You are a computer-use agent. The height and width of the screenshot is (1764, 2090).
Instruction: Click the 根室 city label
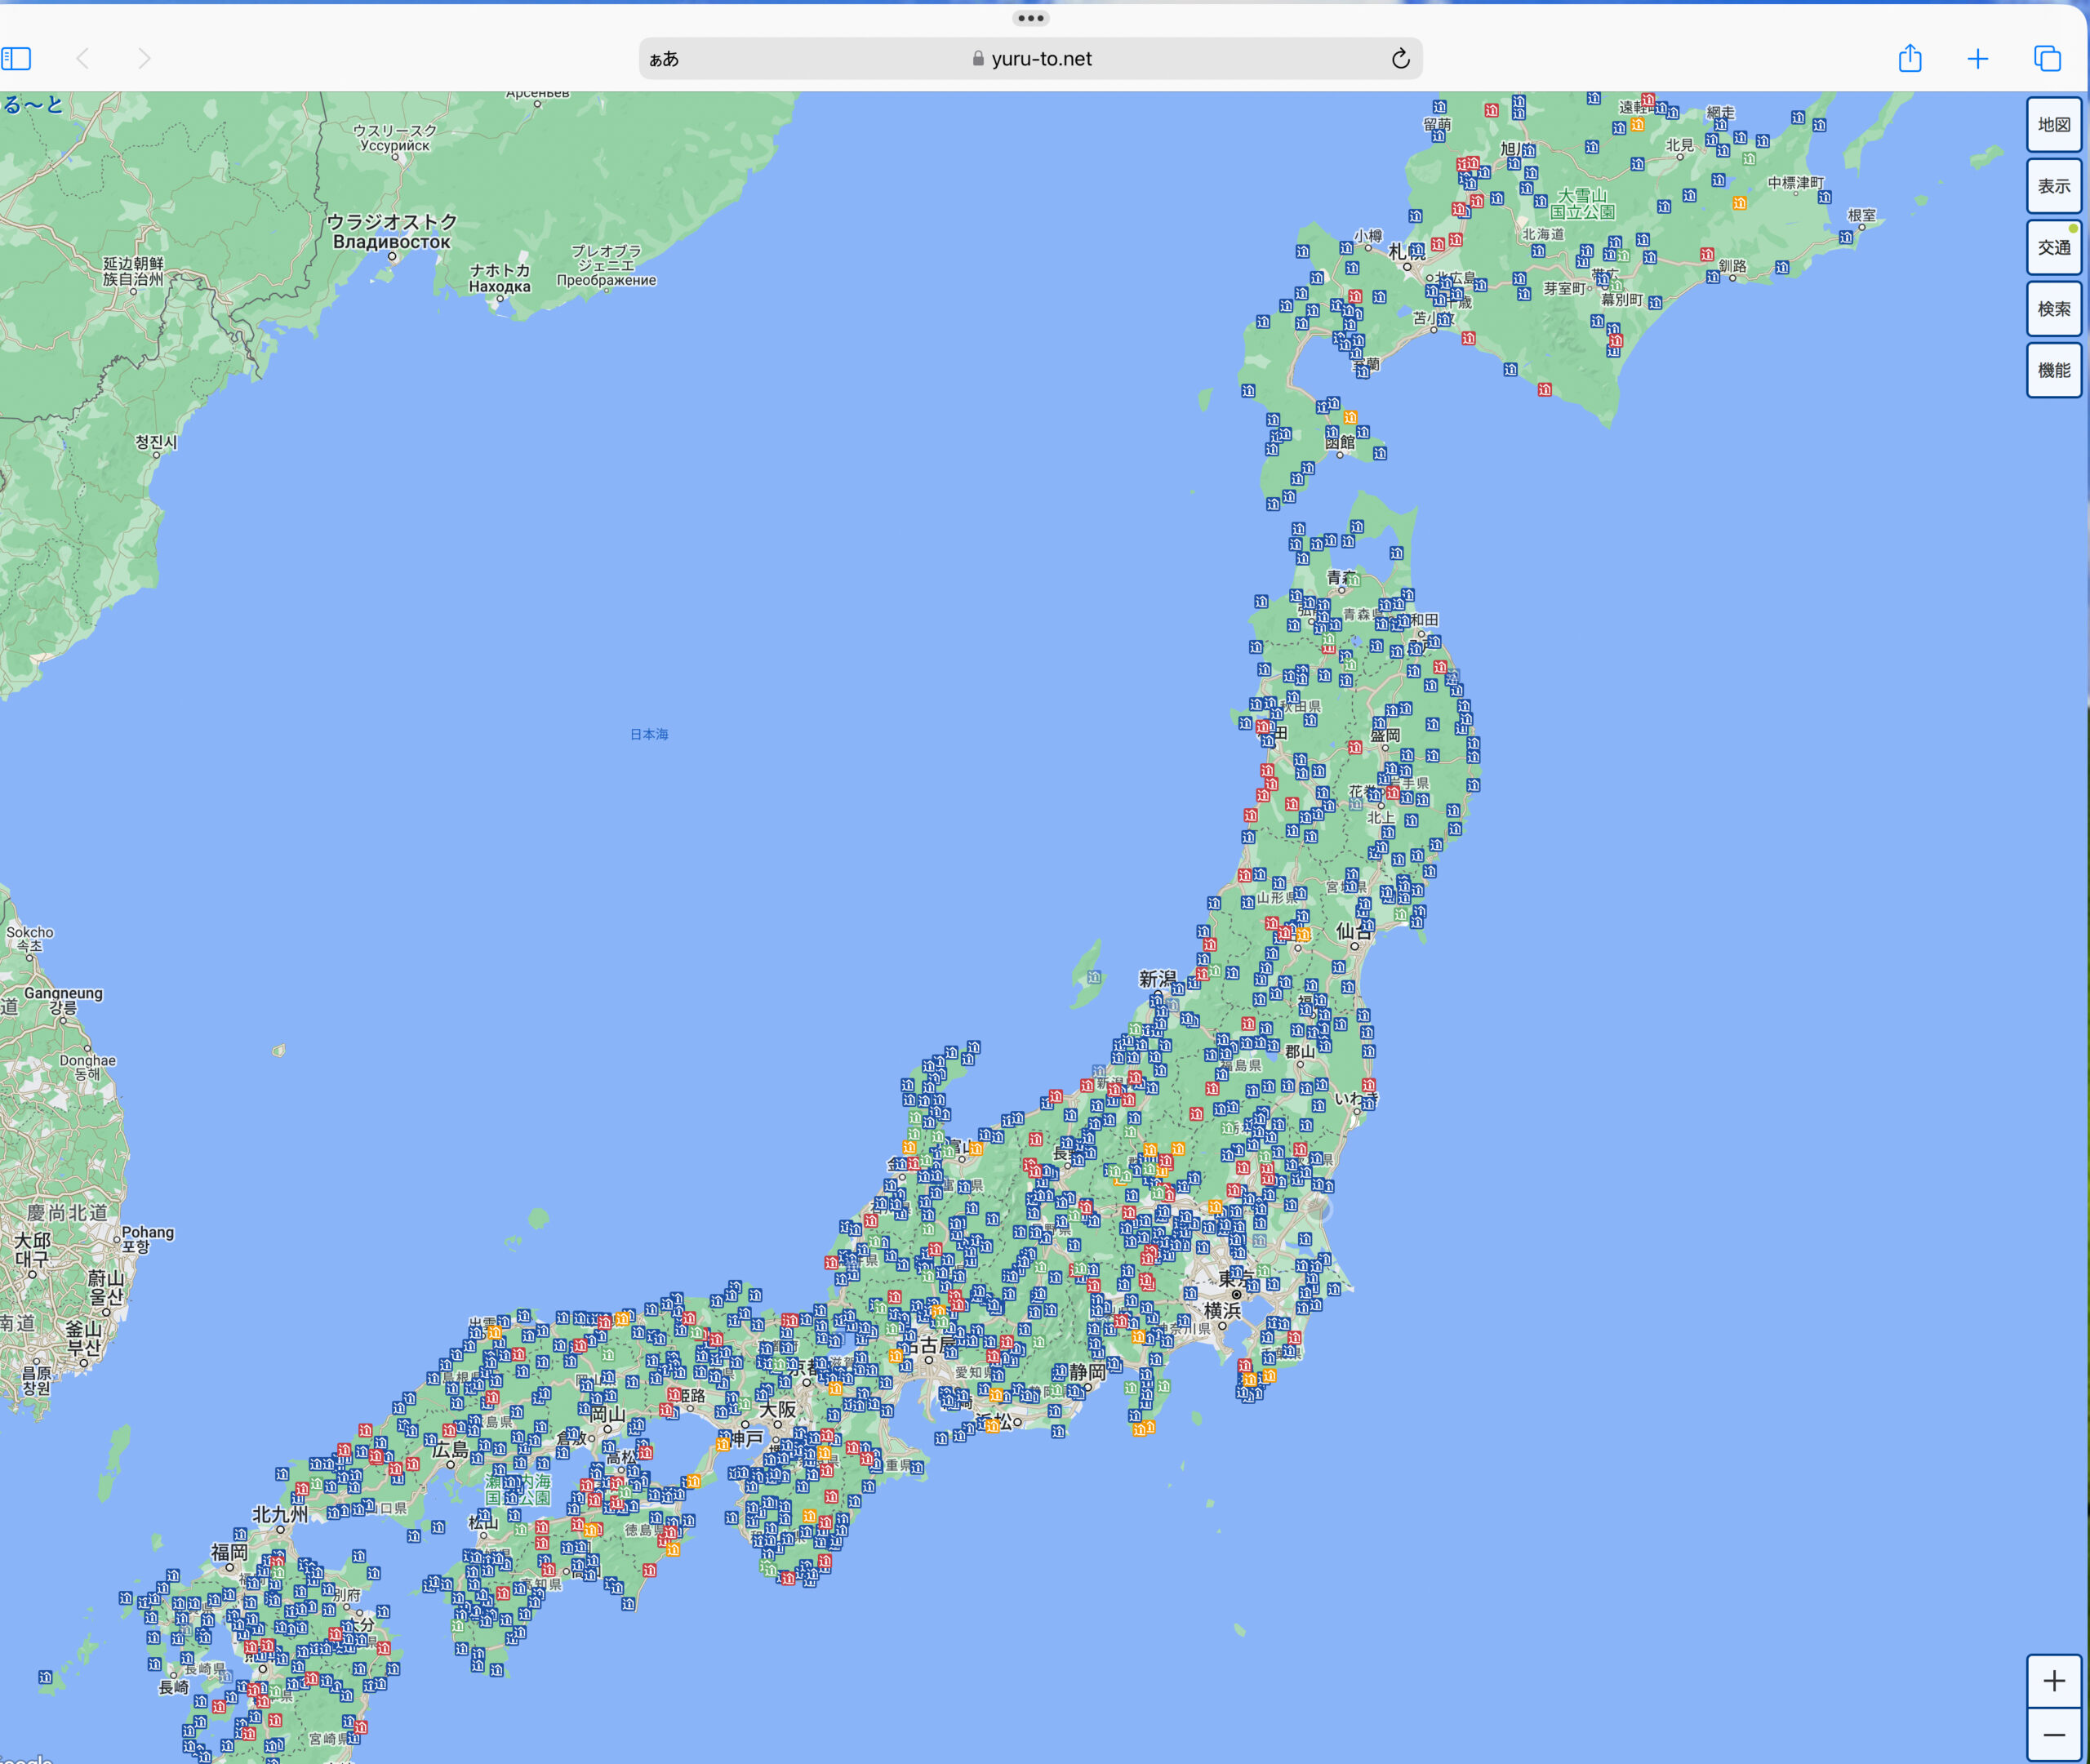(1862, 215)
